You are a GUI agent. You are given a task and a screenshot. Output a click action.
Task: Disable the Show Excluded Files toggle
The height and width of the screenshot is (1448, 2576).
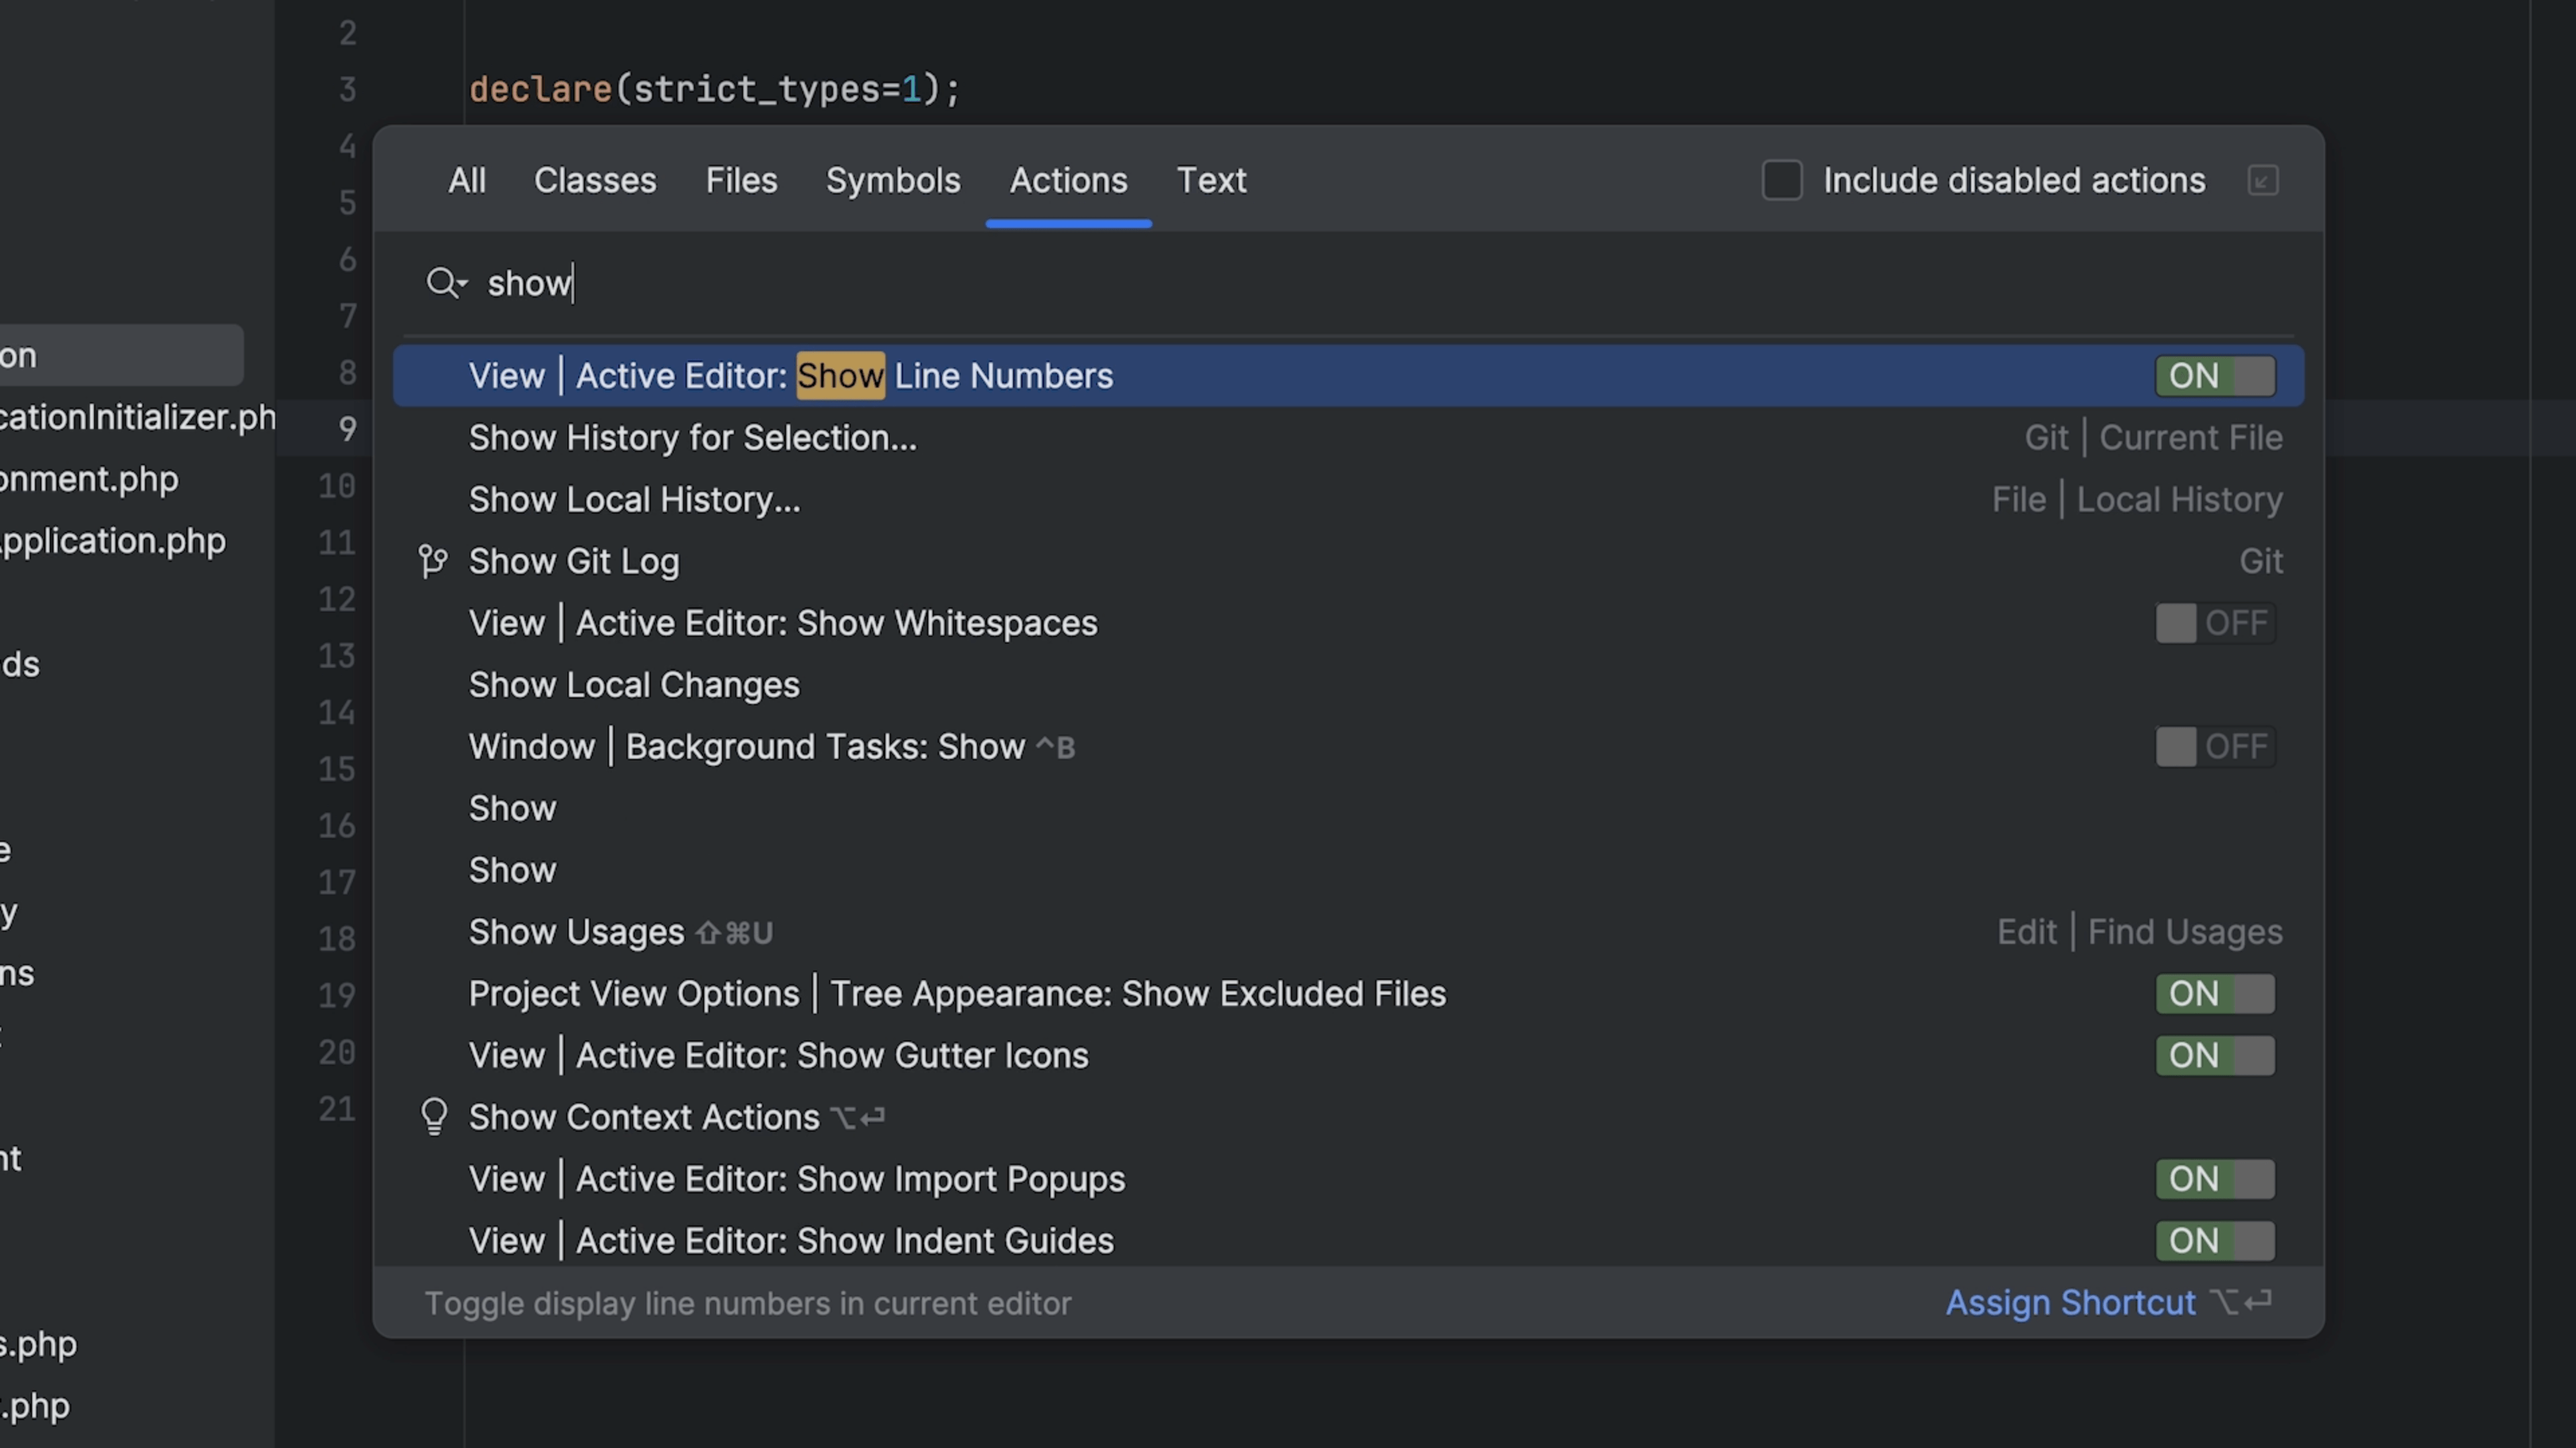(2215, 993)
